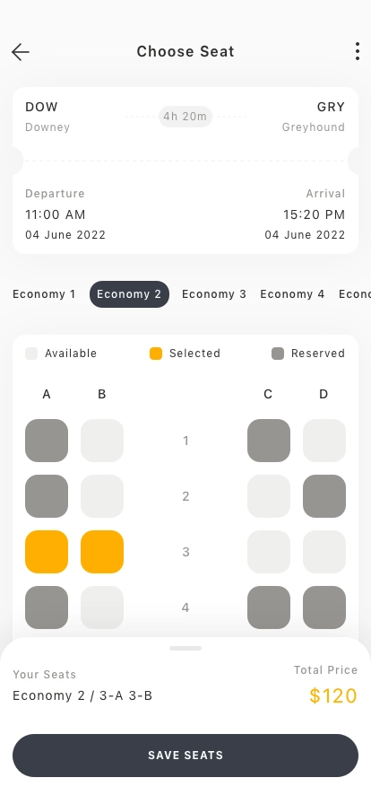371x804 pixels.
Task: Select available seat 3-D
Action: pyautogui.click(x=324, y=552)
